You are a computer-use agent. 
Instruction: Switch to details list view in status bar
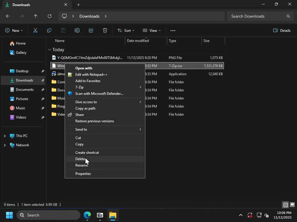coord(286,205)
